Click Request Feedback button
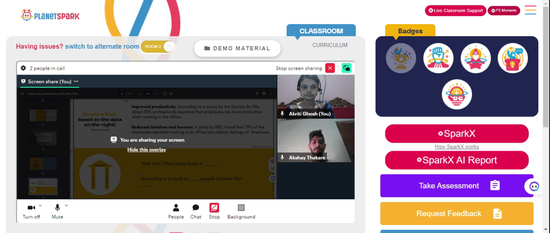This screenshot has height=233, width=550. click(x=457, y=213)
